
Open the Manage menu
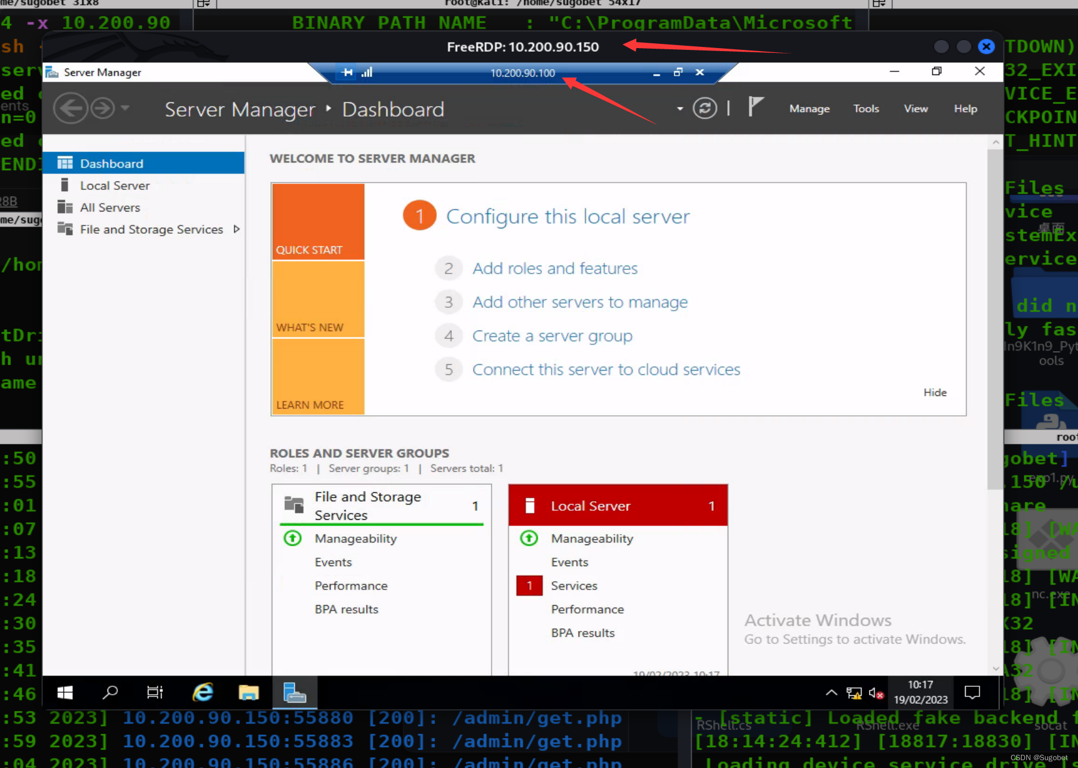[x=809, y=109]
